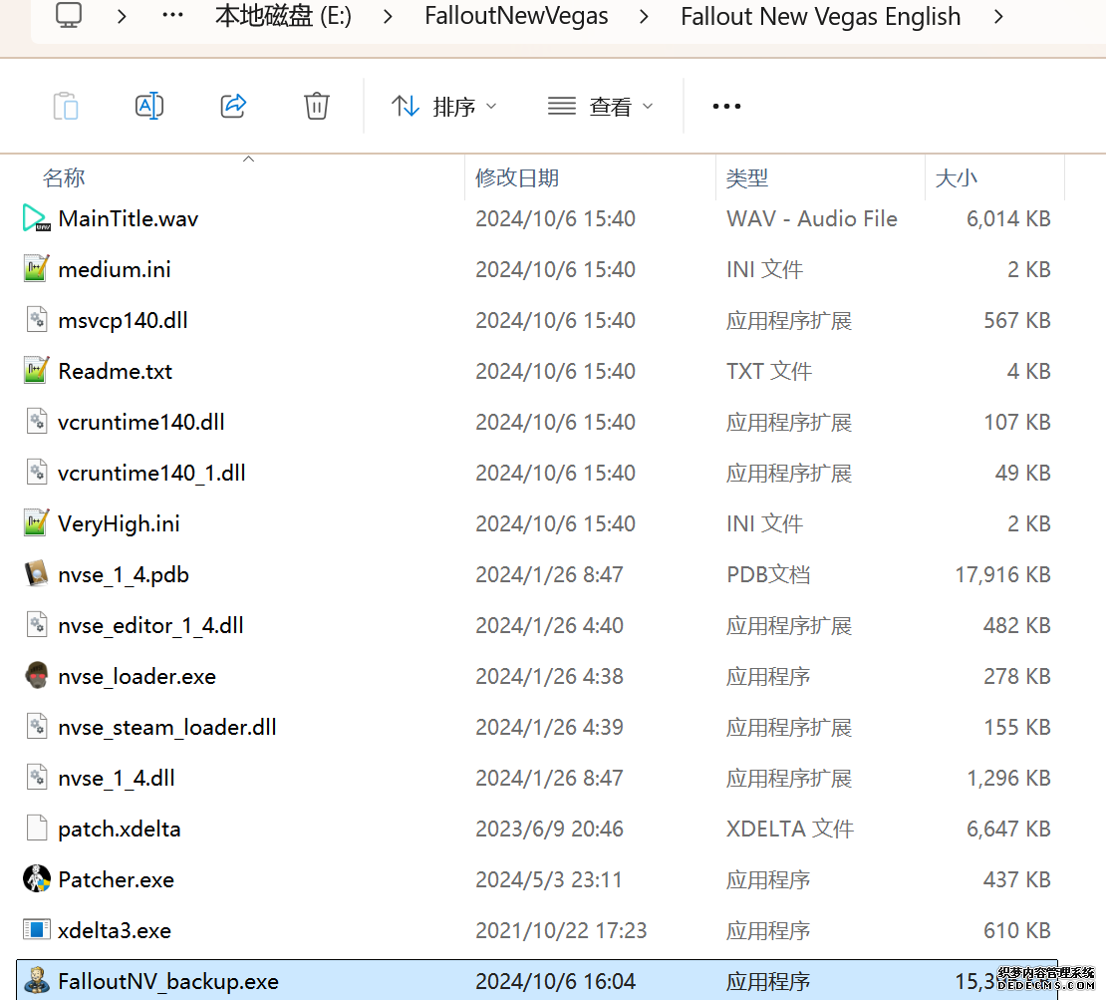Click the Paste icon in toolbar

tap(66, 106)
